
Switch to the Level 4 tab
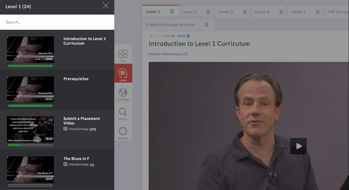pyautogui.click(x=262, y=12)
